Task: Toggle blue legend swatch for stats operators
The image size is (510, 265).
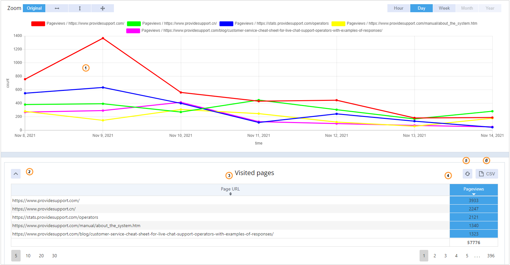Action: [226, 24]
